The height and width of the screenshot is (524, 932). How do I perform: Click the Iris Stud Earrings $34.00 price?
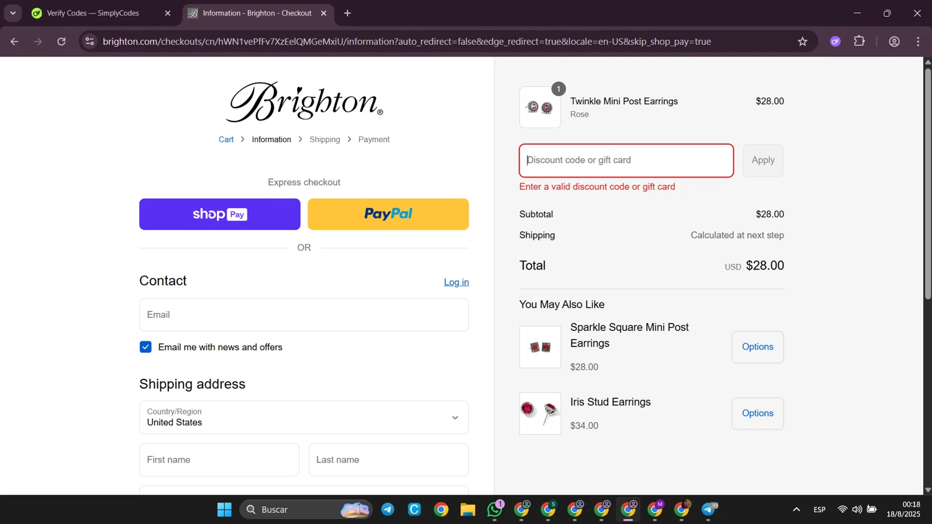coord(584,426)
